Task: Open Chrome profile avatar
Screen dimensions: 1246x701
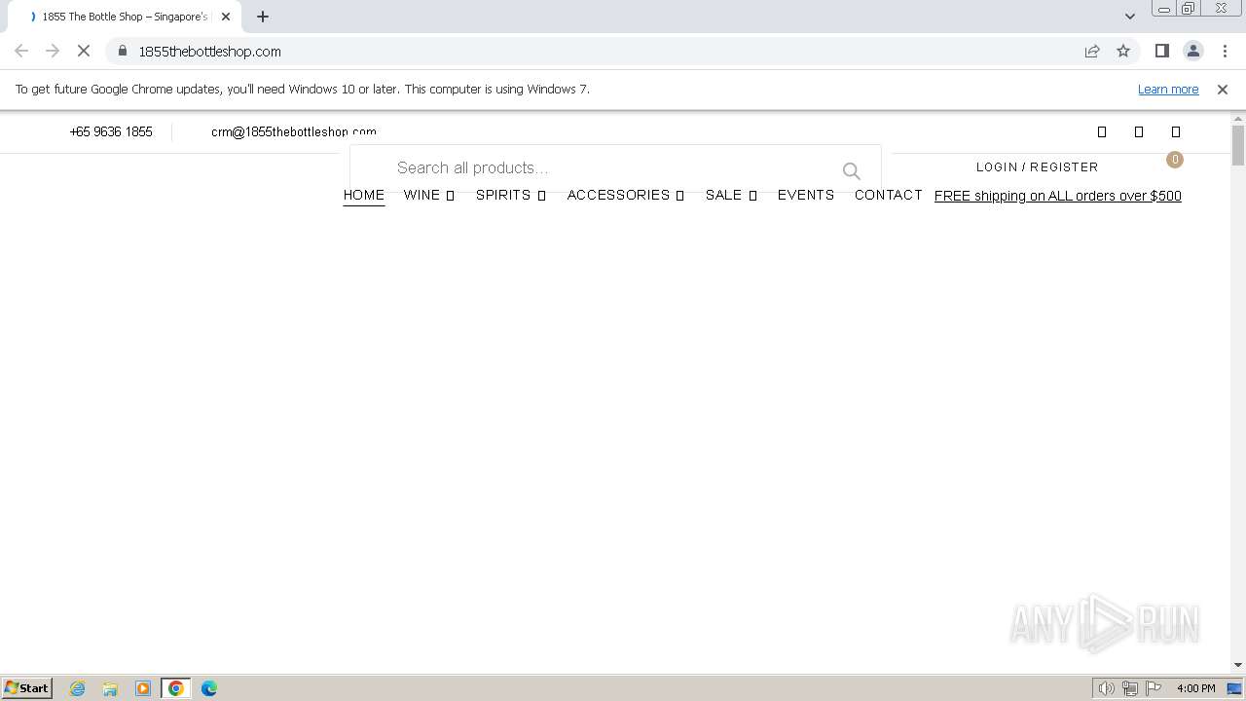Action: pos(1192,51)
